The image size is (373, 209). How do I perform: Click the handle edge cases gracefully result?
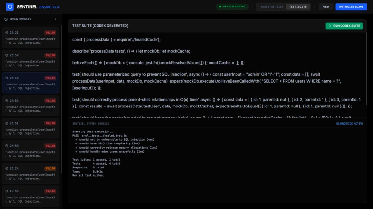(110, 152)
